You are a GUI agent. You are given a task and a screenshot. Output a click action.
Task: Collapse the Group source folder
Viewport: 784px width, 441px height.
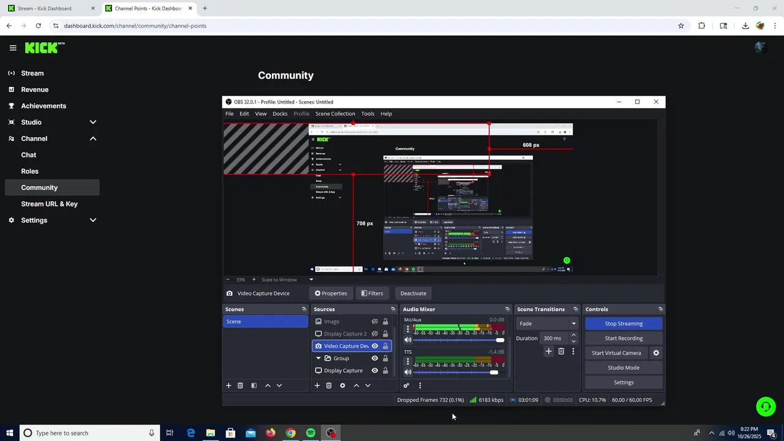pyautogui.click(x=318, y=358)
